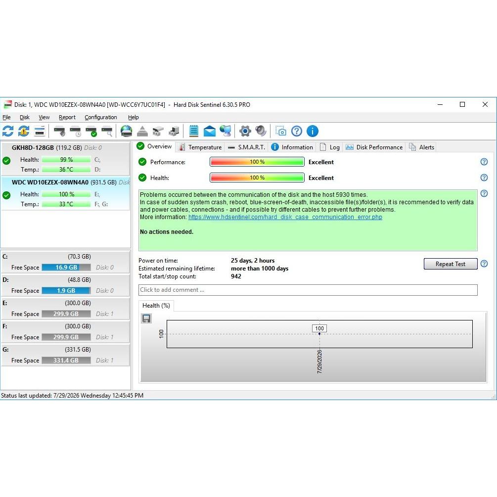
Task: Switch to the Information tab
Action: [292, 147]
